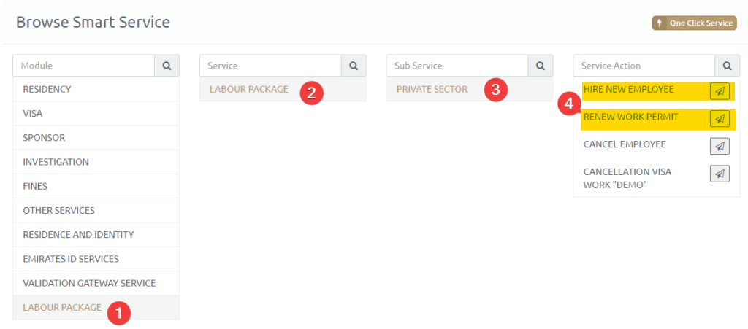Image resolution: width=748 pixels, height=329 pixels.
Task: Select the PRIVATE SECTOR sub service
Action: (432, 90)
